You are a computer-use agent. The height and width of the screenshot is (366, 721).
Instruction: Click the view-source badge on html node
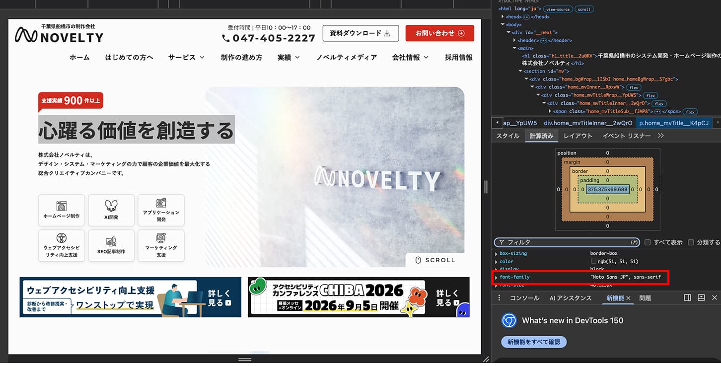pos(558,9)
